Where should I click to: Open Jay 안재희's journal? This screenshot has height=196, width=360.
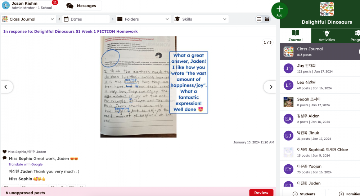click(320, 68)
